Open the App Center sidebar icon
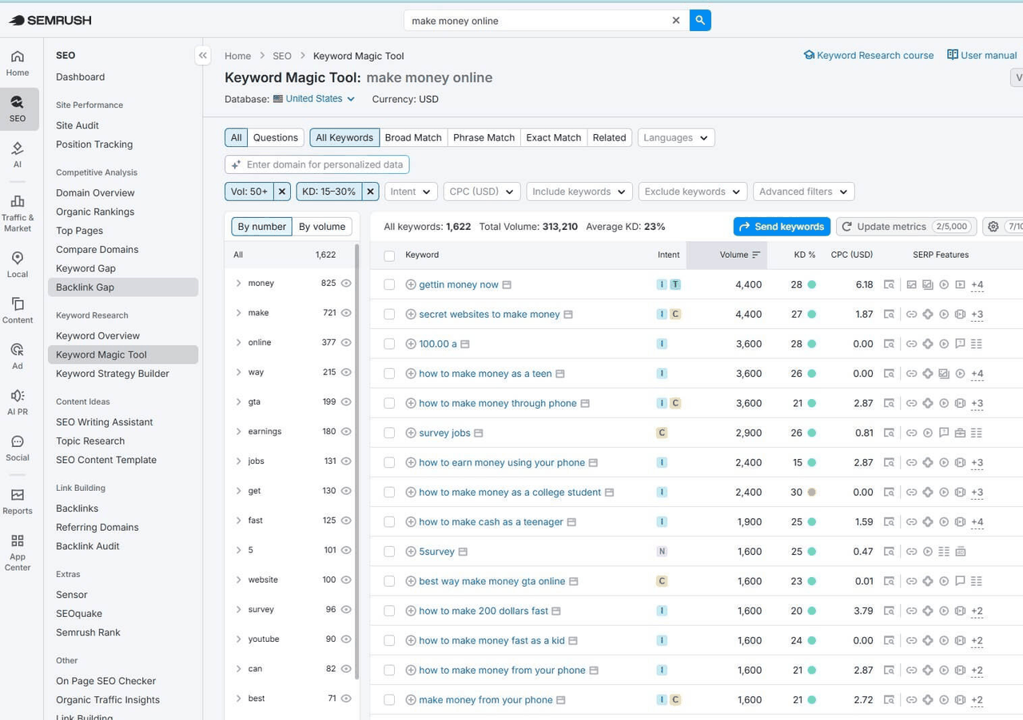 (18, 552)
